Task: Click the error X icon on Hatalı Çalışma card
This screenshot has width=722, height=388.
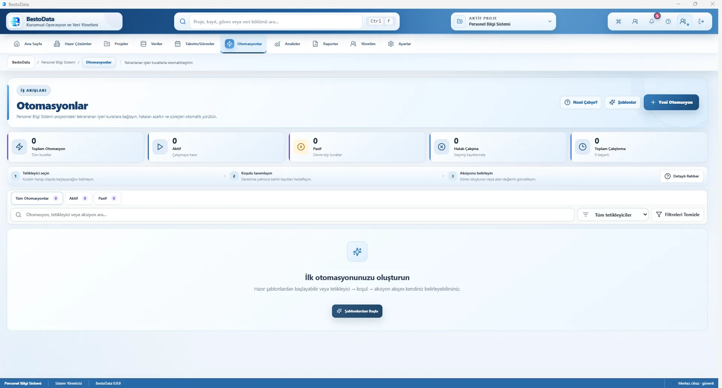Action: [442, 147]
